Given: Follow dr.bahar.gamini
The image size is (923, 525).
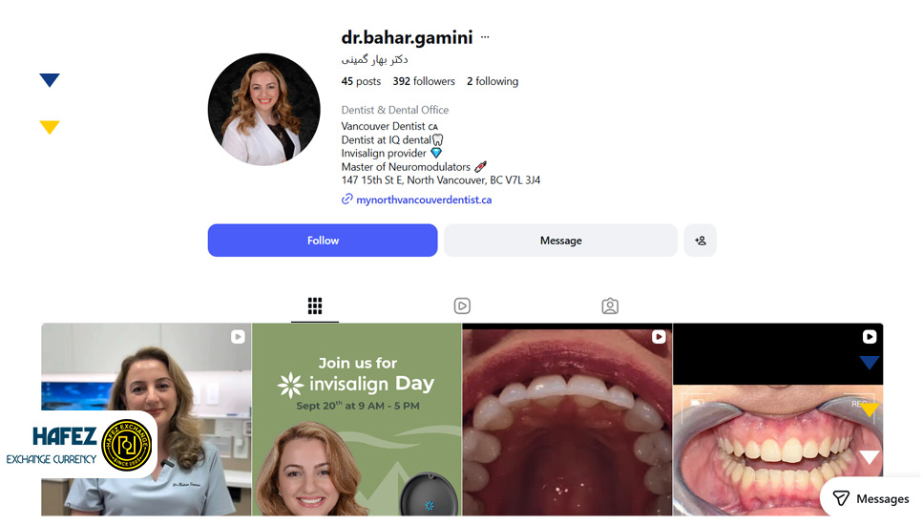Looking at the screenshot, I should (x=323, y=241).
